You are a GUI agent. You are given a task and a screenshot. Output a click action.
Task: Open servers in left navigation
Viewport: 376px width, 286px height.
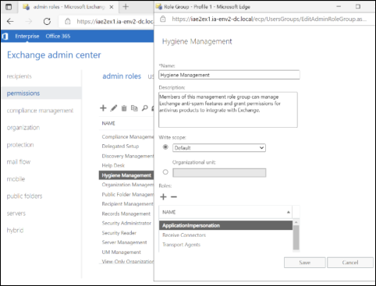16,214
